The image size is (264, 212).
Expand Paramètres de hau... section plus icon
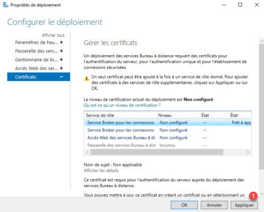62,42
